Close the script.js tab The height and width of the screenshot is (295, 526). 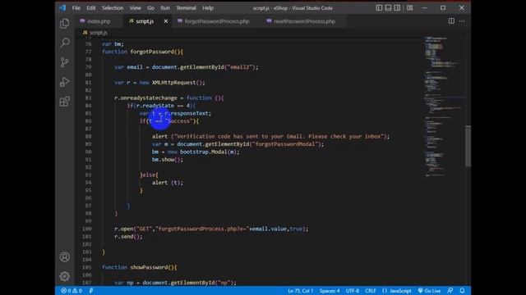pyautogui.click(x=166, y=21)
